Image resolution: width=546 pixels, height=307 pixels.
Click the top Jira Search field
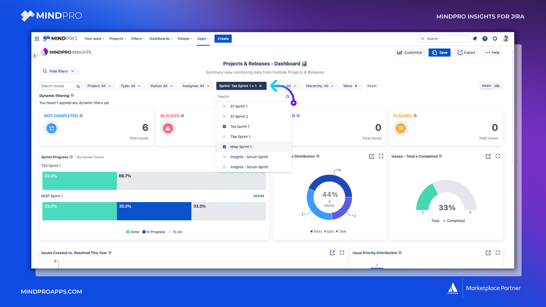[x=444, y=39]
